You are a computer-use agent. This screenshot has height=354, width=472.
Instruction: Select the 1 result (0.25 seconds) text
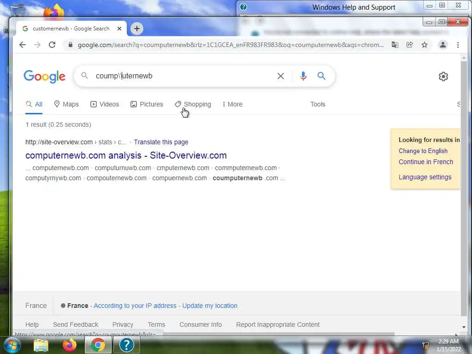click(x=59, y=124)
